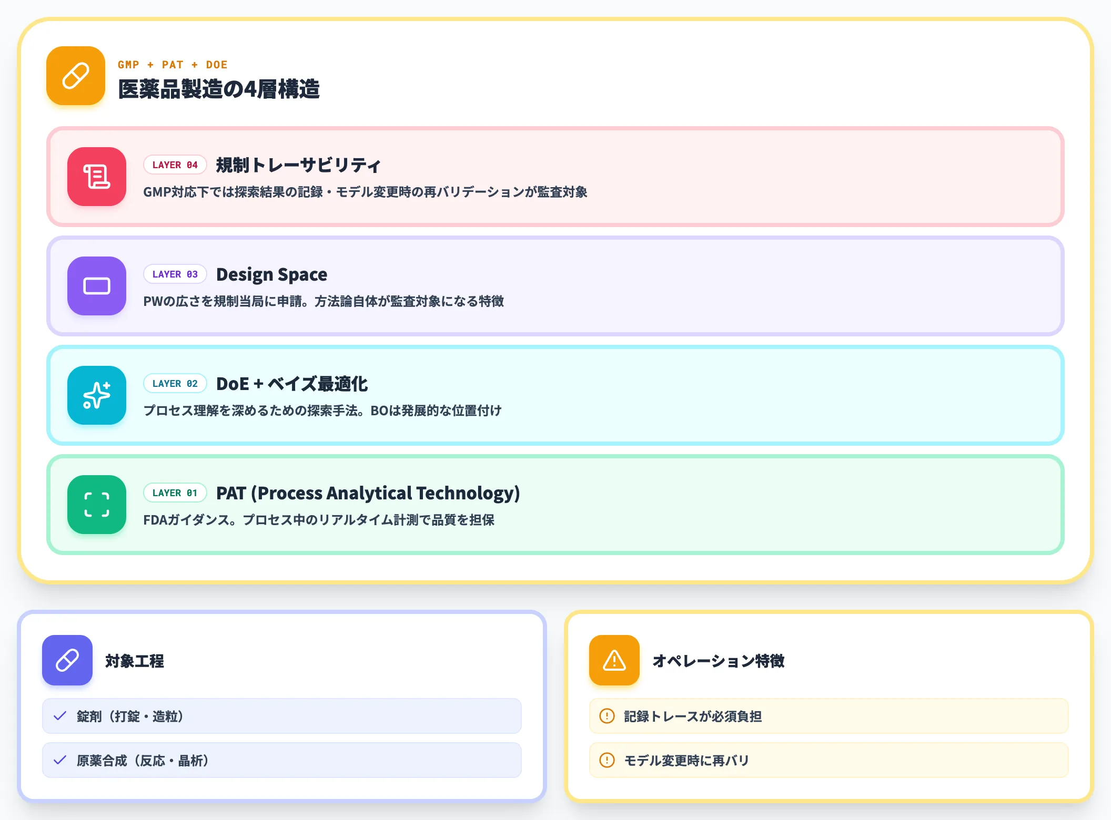Click the 規制トレーサビリティ layer title
Image resolution: width=1111 pixels, height=820 pixels.
[298, 165]
